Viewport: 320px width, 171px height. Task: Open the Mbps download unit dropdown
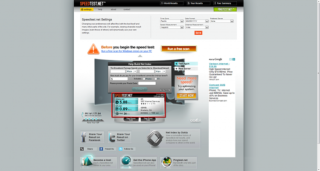131,71
